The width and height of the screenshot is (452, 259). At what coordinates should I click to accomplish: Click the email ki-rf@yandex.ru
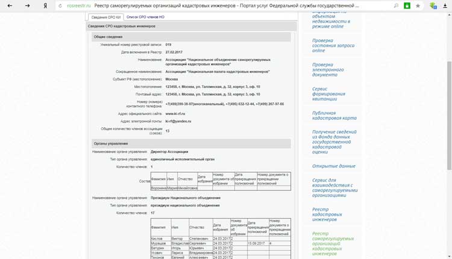pyautogui.click(x=178, y=121)
